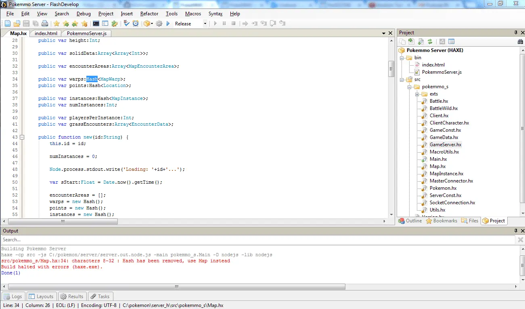Open the Bookmarks panel tab
Viewport: 525px width, 309px height.
click(x=442, y=221)
